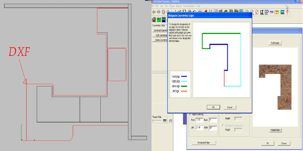The height and width of the screenshot is (151, 303).
Task: Click the blue CNC toolbar icon
Action: click(x=272, y=12)
